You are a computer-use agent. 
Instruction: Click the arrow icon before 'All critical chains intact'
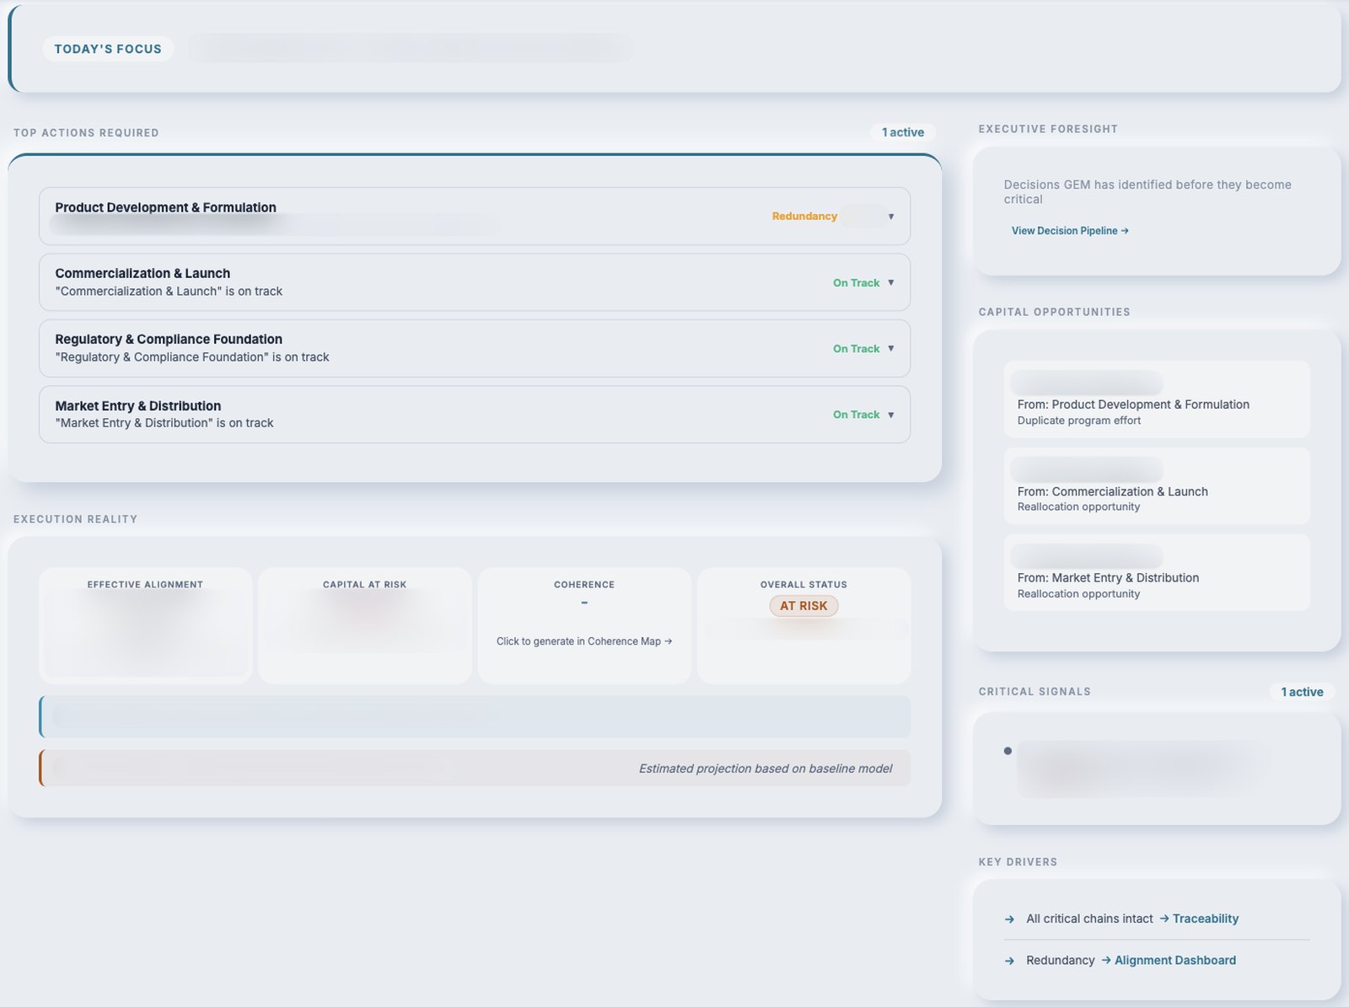[x=1009, y=919]
